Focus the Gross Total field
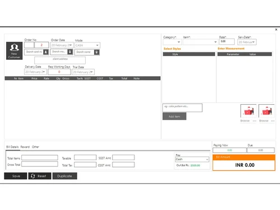Image resolution: width=280 pixels, height=210 pixels. (40, 164)
